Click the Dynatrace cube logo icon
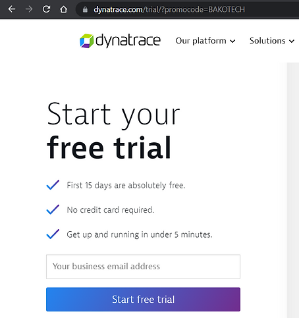The width and height of the screenshot is (299, 318). tap(87, 41)
